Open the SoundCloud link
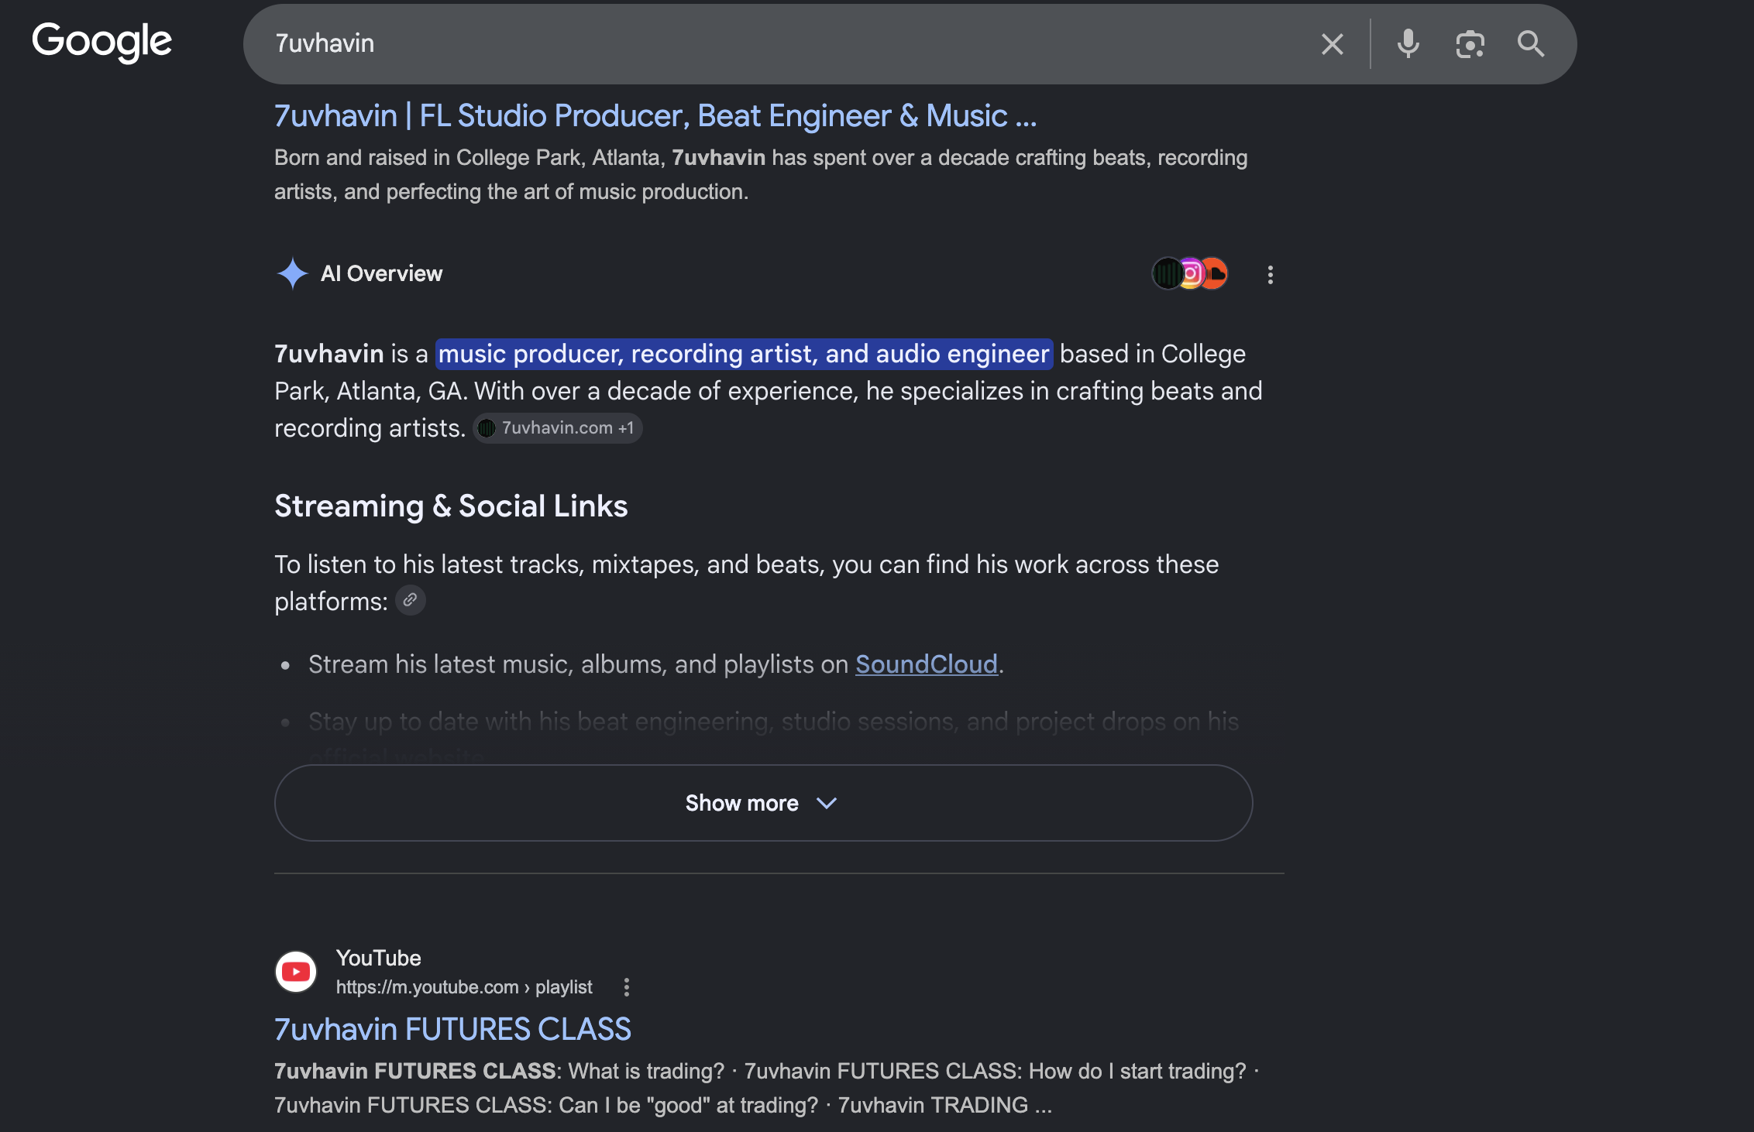Screen dimensions: 1754x1132 pyautogui.click(x=926, y=664)
